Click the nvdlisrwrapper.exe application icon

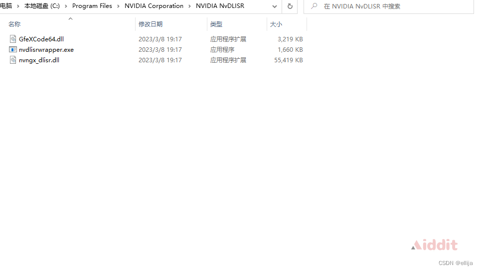point(13,49)
